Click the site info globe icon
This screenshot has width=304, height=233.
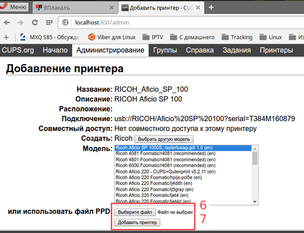[x=65, y=23]
